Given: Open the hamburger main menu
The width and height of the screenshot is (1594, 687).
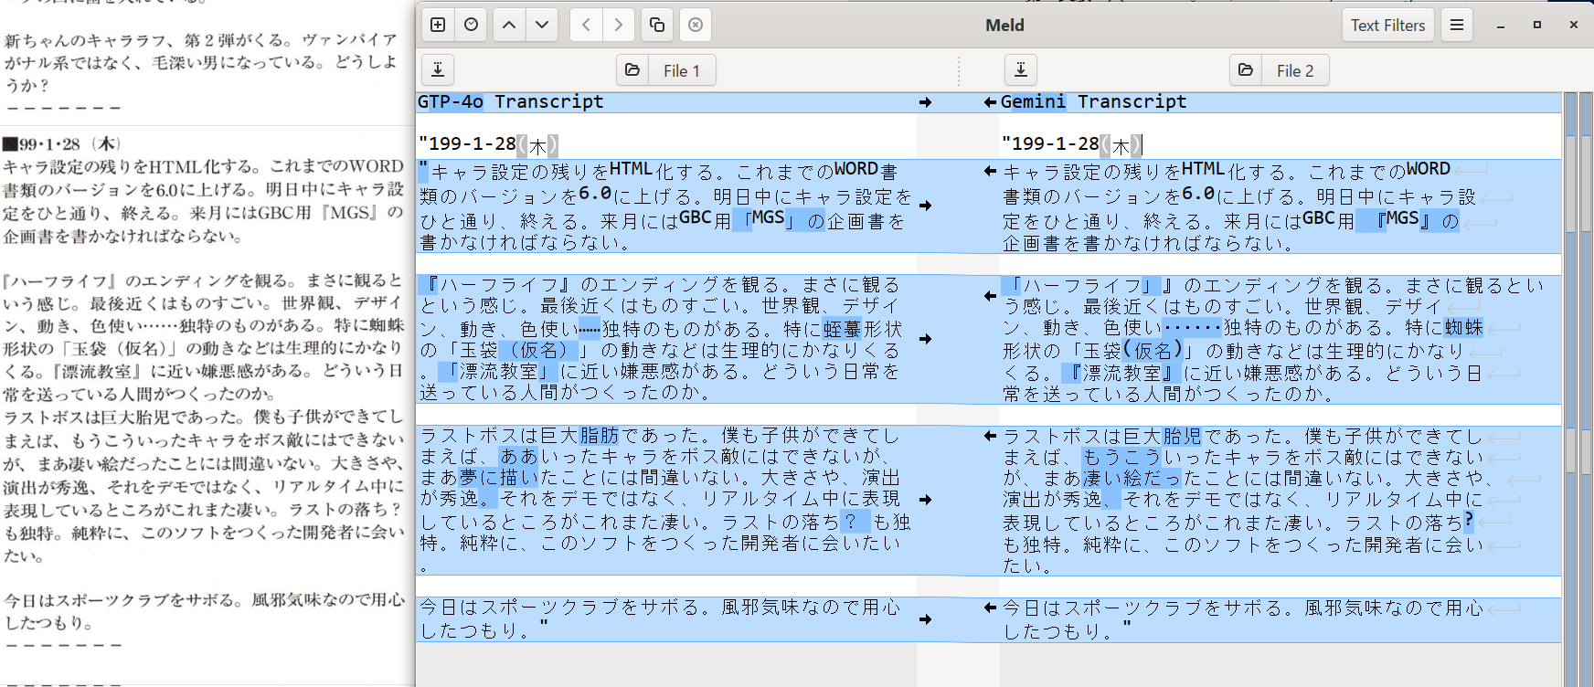Looking at the screenshot, I should tap(1457, 25).
